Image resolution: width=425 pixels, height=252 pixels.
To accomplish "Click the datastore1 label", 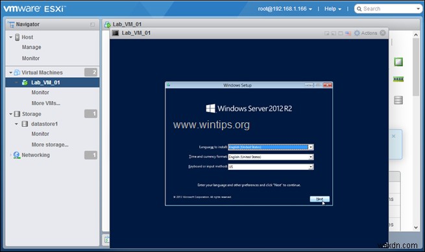I will (44, 124).
